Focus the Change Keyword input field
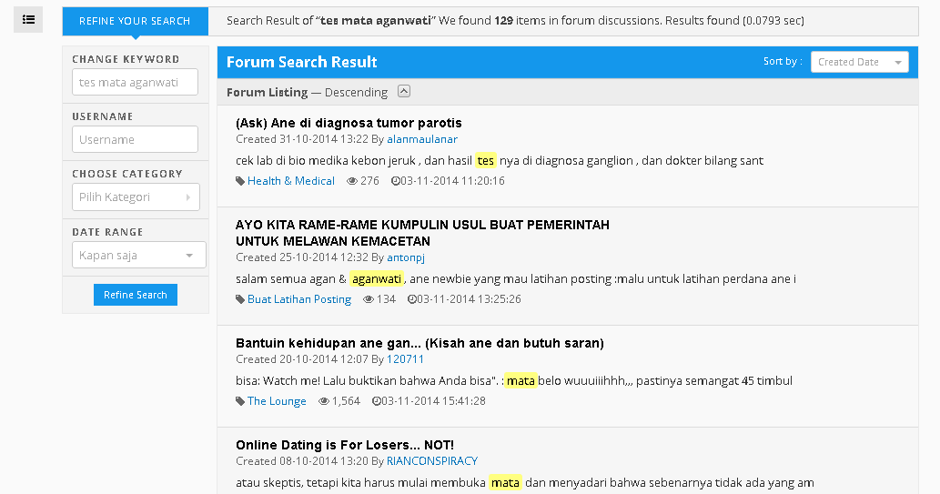 click(135, 82)
